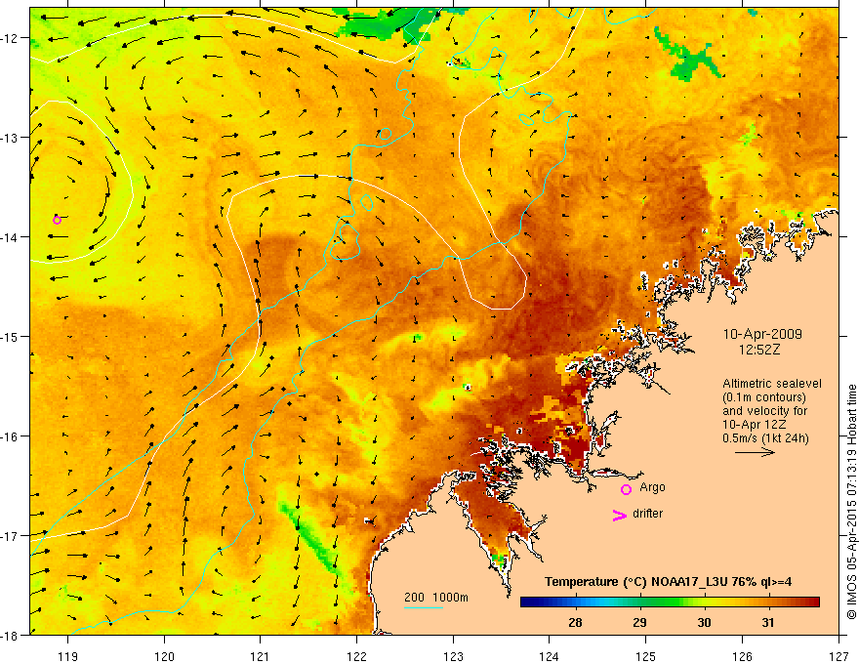Click the 31 value on color scale
This screenshot has width=859, height=664.
pos(768,622)
